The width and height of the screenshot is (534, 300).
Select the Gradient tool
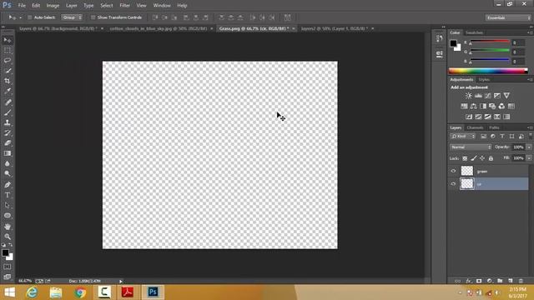point(8,153)
